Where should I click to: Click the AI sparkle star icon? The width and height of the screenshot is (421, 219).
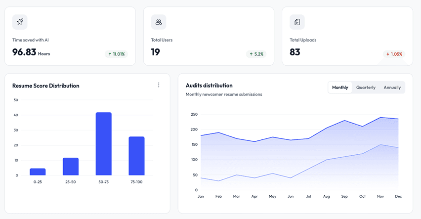(20, 22)
